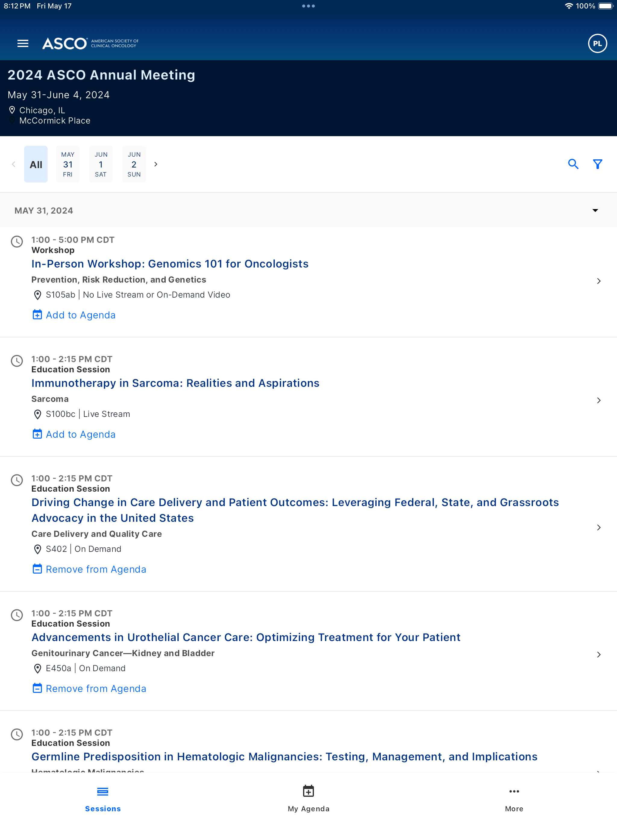The image size is (617, 823).
Task: Remove Urothelial Cancer session from agenda
Action: [x=89, y=688]
